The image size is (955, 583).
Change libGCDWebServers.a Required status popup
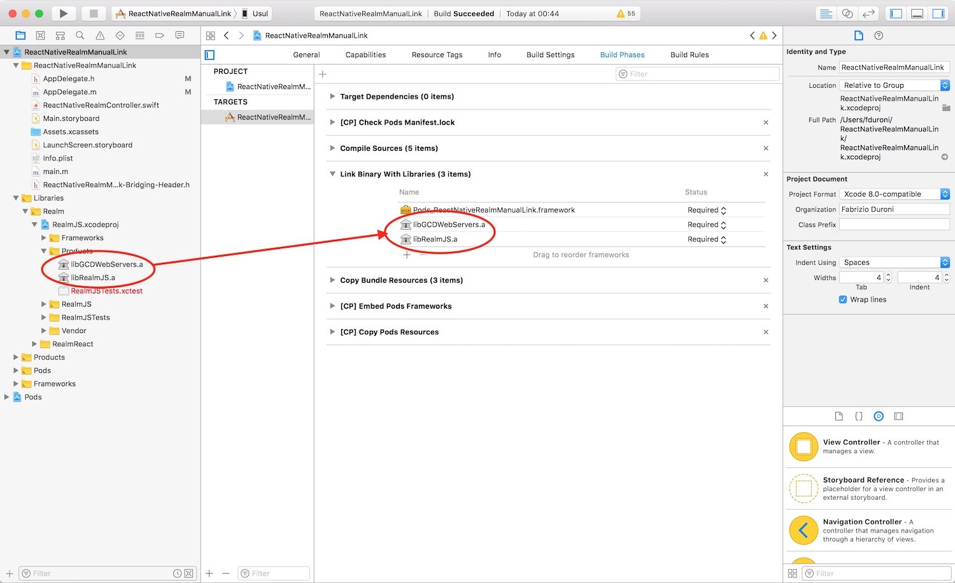tap(707, 225)
